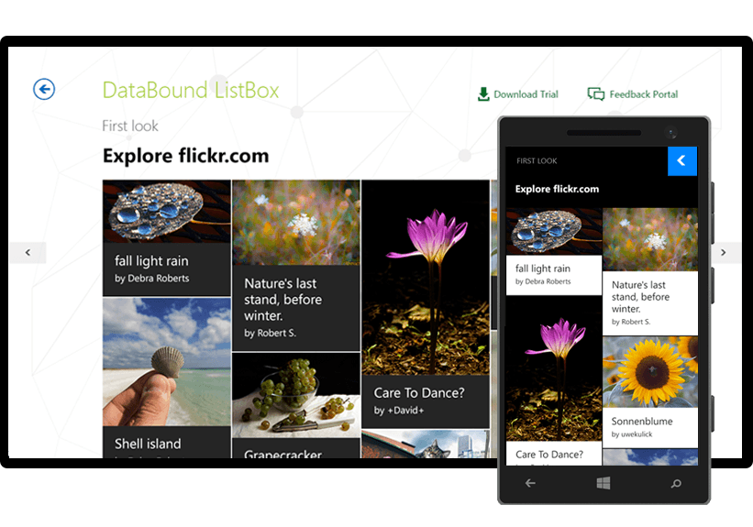Open the grapes bowl photo on tablet
This screenshot has height=527, width=753.
(296, 395)
